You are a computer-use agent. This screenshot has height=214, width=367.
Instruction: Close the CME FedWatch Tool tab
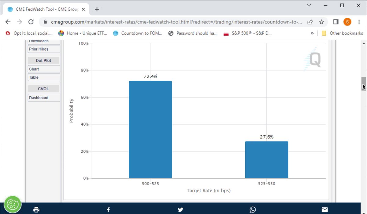pos(83,9)
